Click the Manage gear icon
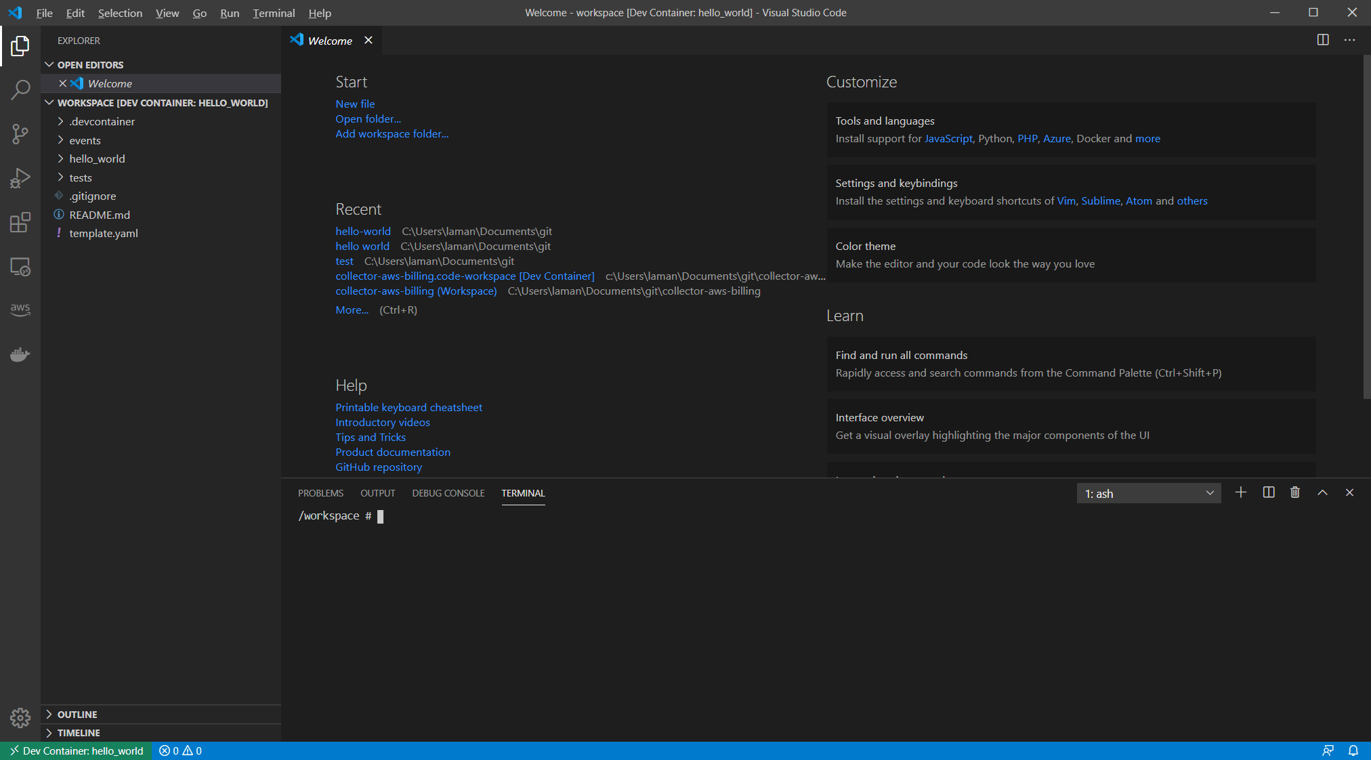The image size is (1371, 760). (x=20, y=717)
